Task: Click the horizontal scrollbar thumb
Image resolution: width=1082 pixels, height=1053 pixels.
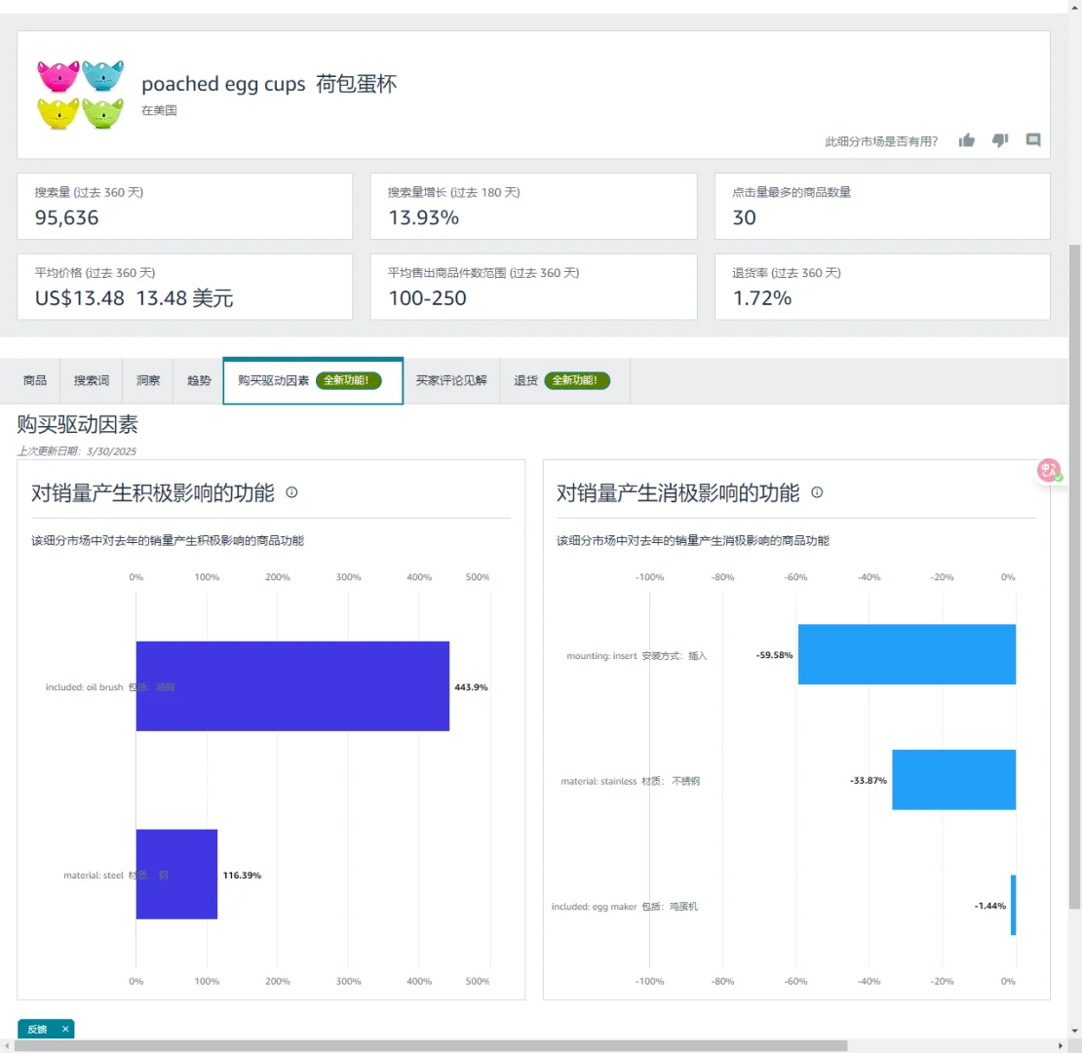Action: [x=431, y=1045]
